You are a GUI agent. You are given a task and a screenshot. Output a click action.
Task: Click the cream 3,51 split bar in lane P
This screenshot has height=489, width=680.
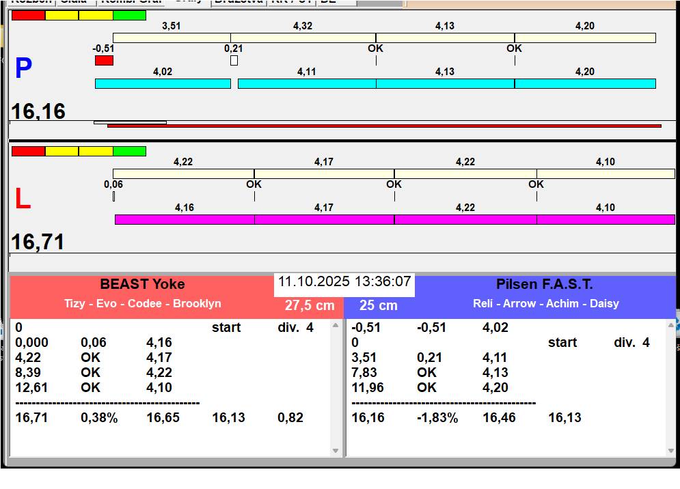[172, 38]
